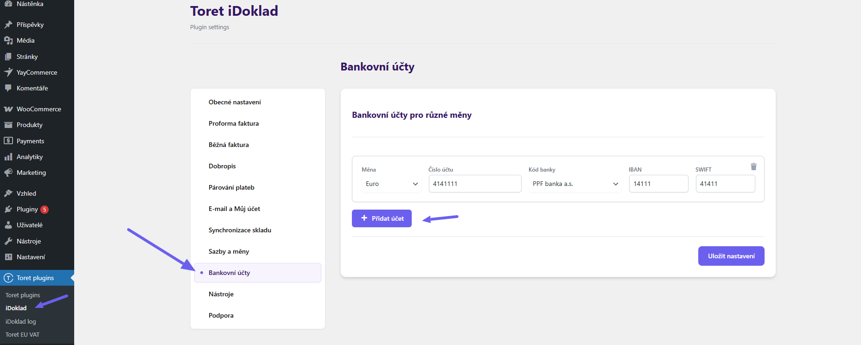
Task: Select Sazby a měny settings
Action: click(229, 251)
